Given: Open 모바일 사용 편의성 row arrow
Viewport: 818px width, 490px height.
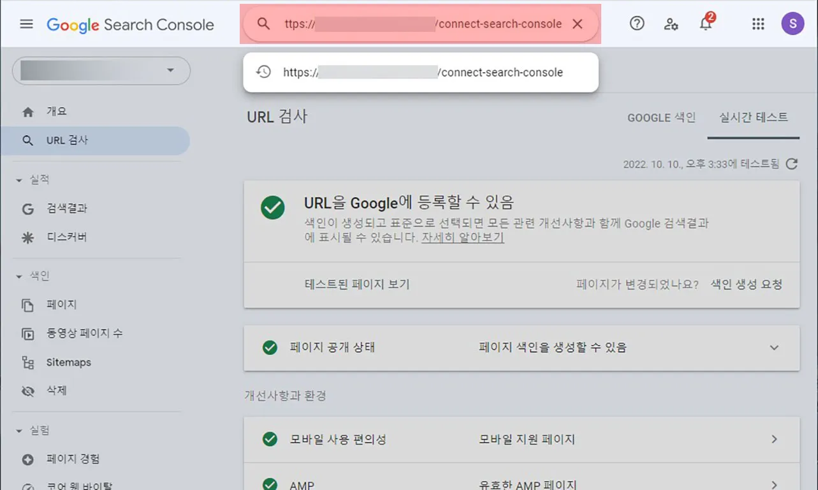Looking at the screenshot, I should coord(775,440).
